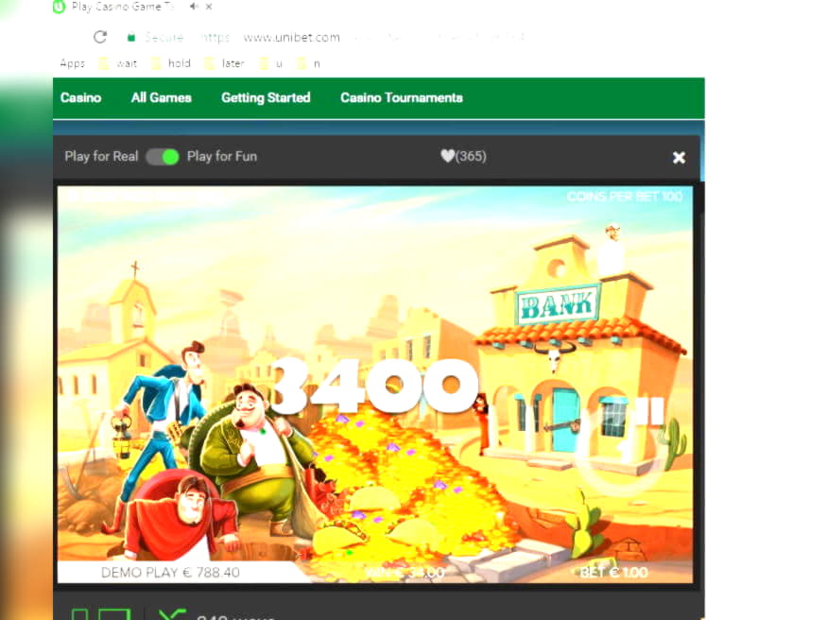Close the game overlay with the white X
This screenshot has width=827, height=620.
pyautogui.click(x=679, y=157)
